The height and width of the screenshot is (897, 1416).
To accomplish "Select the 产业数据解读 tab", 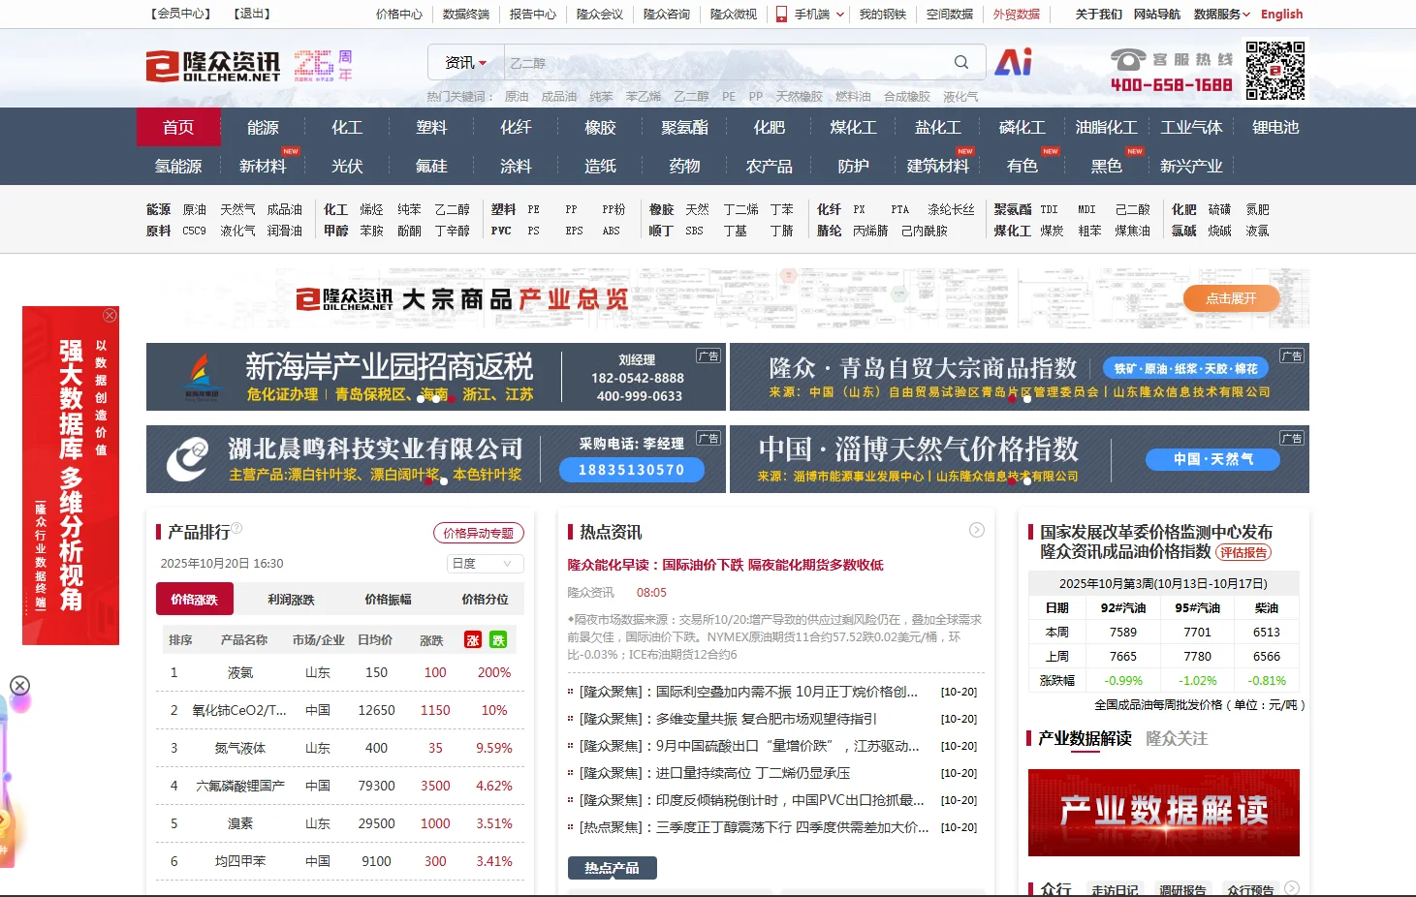I will point(1085,738).
